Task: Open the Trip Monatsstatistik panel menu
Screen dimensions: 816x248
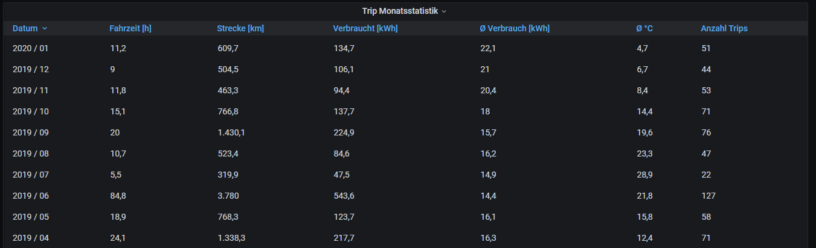Action: click(x=404, y=11)
